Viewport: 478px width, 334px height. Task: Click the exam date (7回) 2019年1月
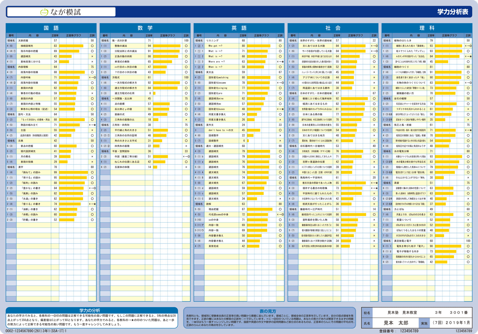tap(451, 323)
